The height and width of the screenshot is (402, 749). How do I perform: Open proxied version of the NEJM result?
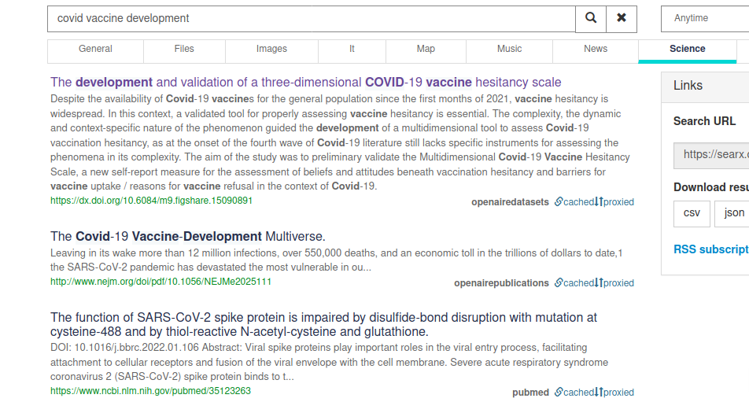coord(616,283)
